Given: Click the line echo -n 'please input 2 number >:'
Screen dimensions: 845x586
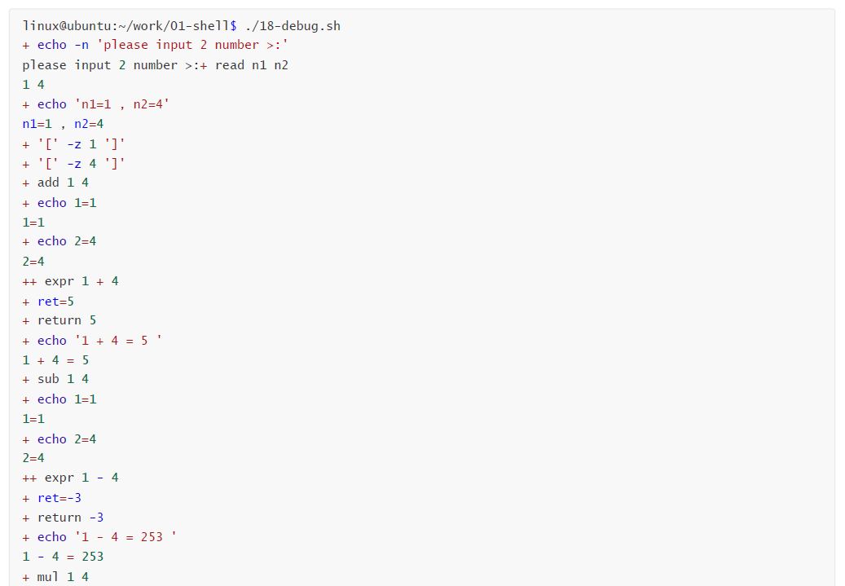Looking at the screenshot, I should tap(155, 46).
